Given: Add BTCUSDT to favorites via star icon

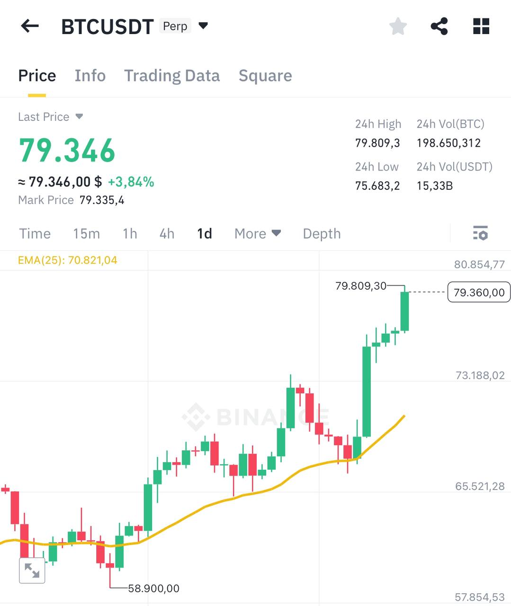Looking at the screenshot, I should 398,27.
